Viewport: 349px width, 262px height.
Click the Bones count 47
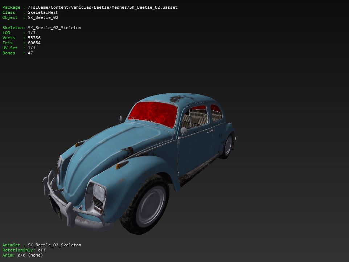coord(30,53)
